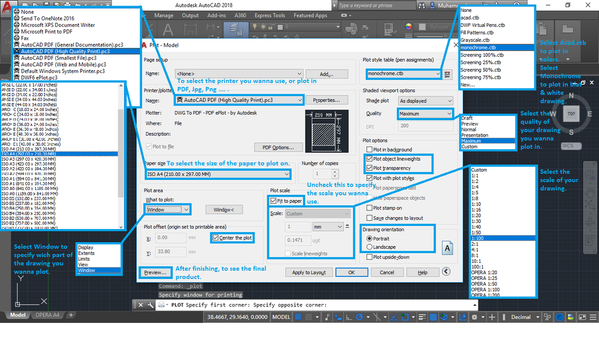Open the Featured Apps ribbon tab
The width and height of the screenshot is (599, 337).
tap(310, 16)
